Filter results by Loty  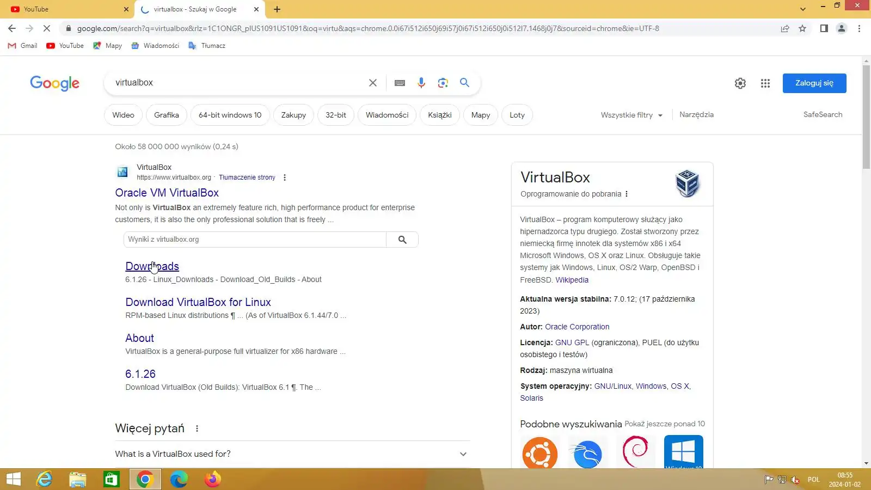coord(517,115)
